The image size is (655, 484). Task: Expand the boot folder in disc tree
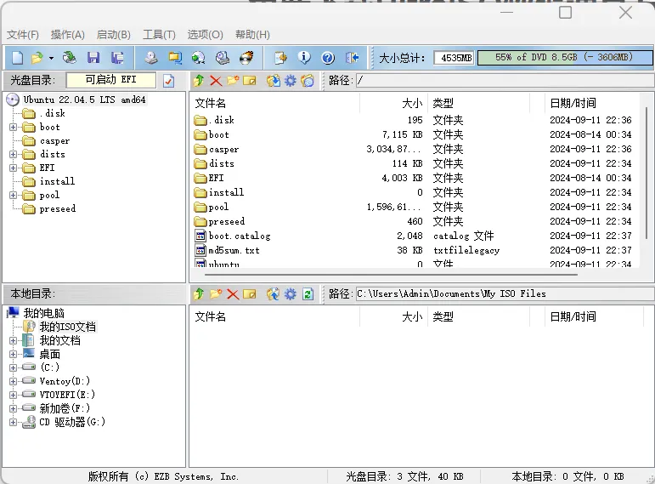13,128
